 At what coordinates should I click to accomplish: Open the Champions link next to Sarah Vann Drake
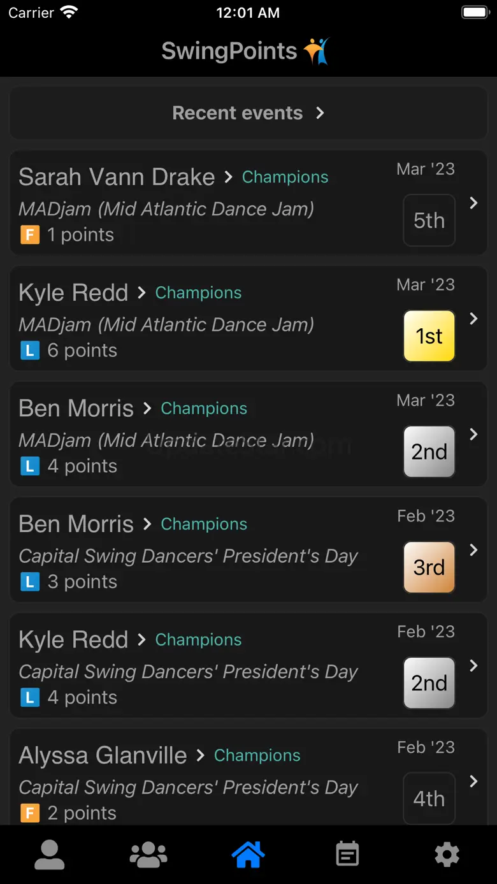tap(285, 177)
